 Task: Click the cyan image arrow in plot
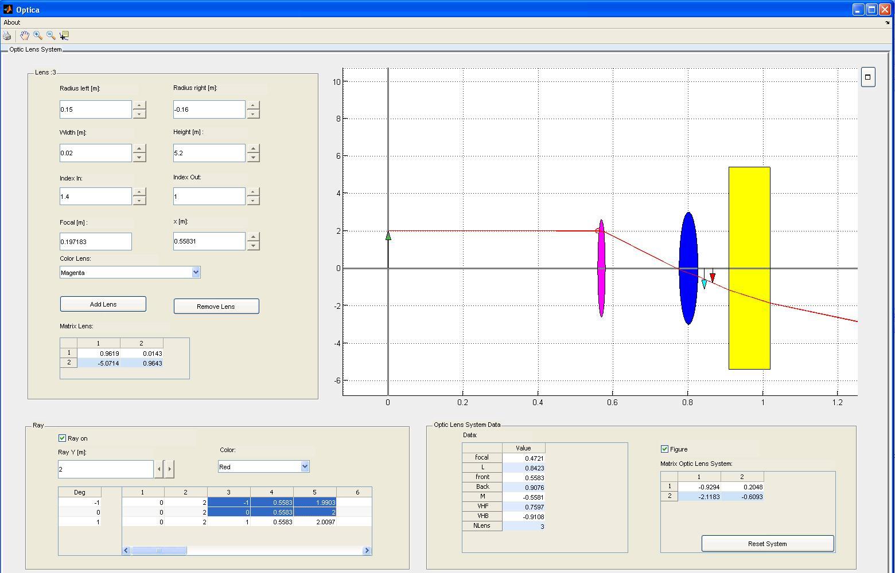point(705,284)
